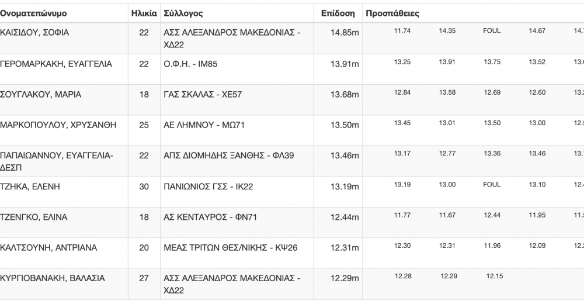
Task: Select athlete ΚΥΡΓΙΟΒΑΝΑΚΗ, ΒΑΛΑΣΙΑ
Action: [x=53, y=278]
